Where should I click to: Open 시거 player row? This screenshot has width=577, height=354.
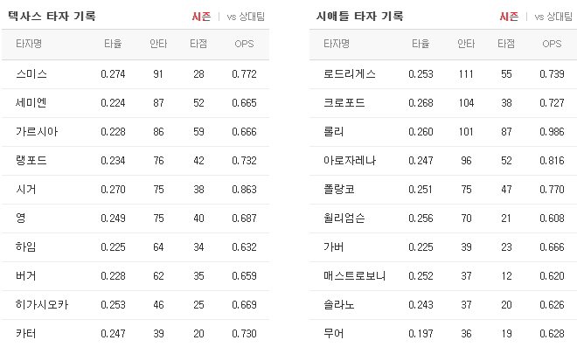(25, 190)
